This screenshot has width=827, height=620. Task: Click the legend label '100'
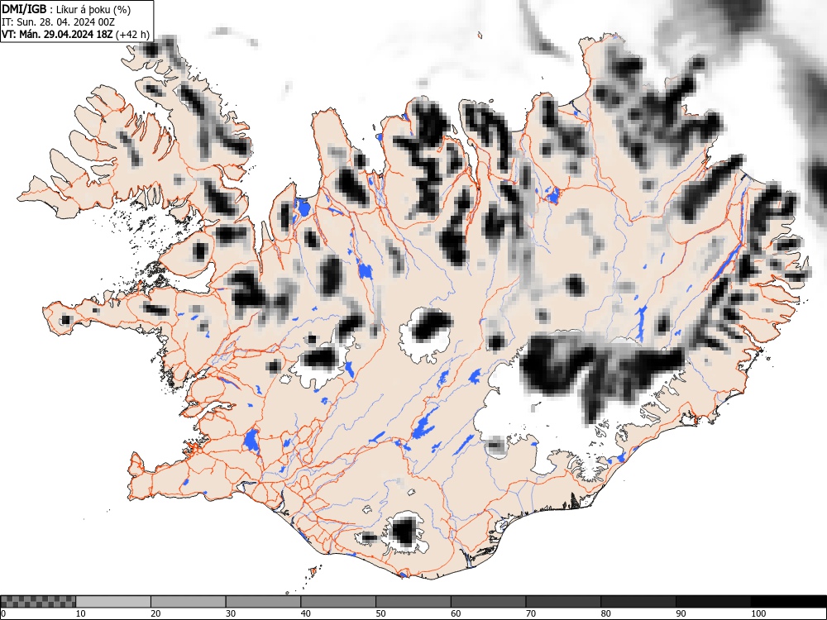758,613
